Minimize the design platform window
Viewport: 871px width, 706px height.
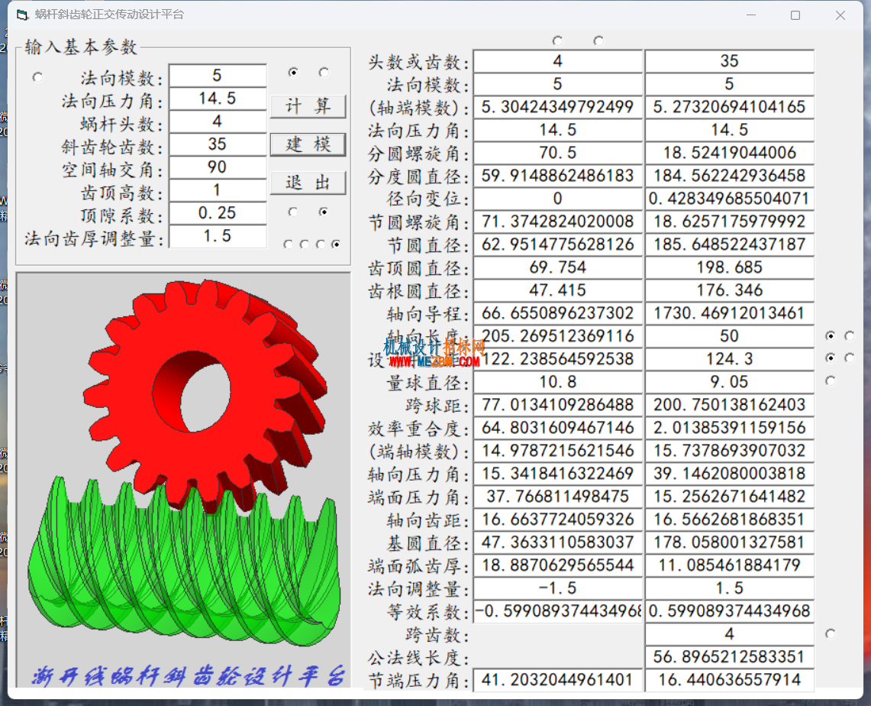click(x=751, y=15)
